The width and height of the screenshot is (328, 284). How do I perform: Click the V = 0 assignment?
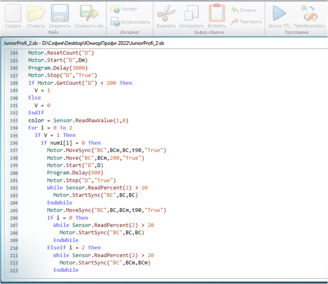42,106
